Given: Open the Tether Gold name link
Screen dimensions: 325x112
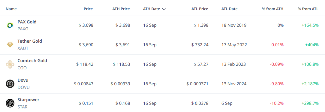Looking at the screenshot, I should (30, 41).
